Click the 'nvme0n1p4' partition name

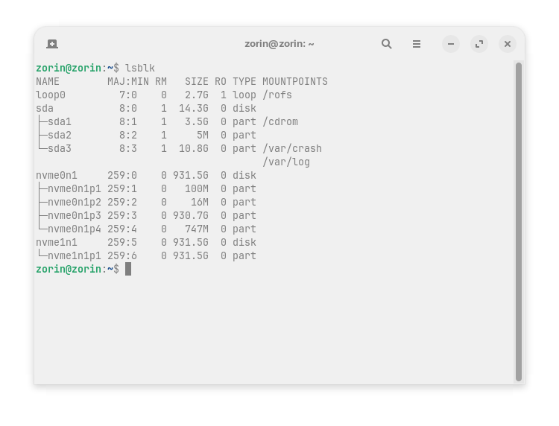[74, 229]
